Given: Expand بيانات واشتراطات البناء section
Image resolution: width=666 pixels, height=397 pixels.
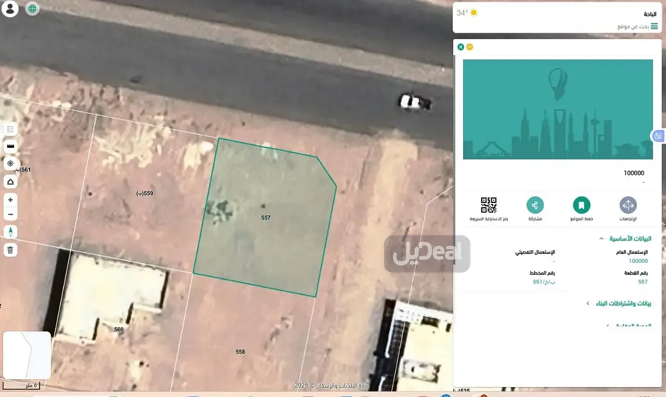Looking at the screenshot, I should pos(588,303).
